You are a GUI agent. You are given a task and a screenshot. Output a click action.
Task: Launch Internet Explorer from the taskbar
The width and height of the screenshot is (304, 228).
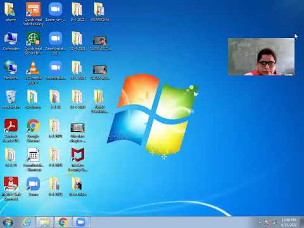pos(26,222)
